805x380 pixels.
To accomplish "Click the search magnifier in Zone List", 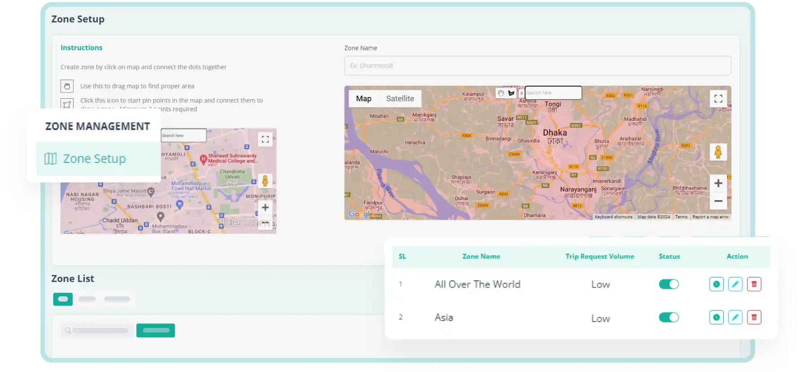I will (68, 331).
